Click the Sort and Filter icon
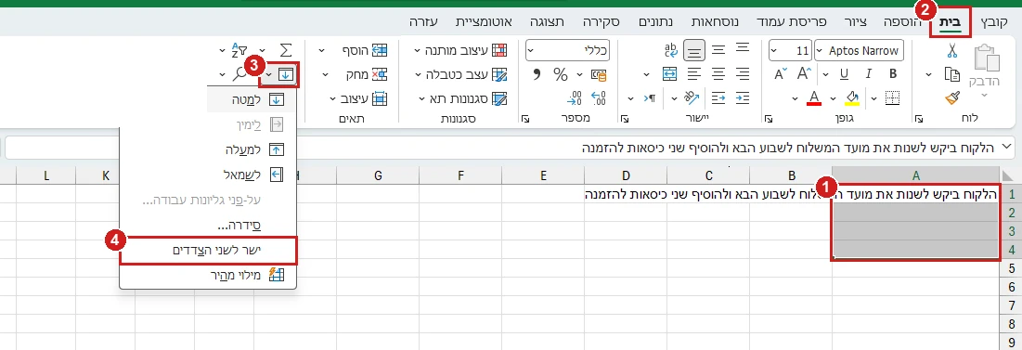The height and width of the screenshot is (350, 1022). point(239,50)
